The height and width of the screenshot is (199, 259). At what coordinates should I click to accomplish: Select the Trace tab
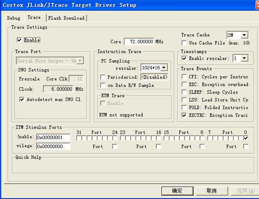click(x=34, y=18)
